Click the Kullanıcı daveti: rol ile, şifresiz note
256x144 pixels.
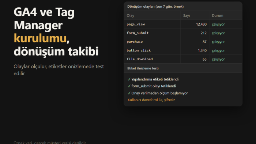pyautogui.click(x=151, y=100)
